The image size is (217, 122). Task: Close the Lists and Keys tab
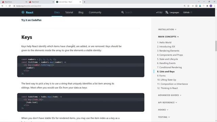tap(80, 2)
